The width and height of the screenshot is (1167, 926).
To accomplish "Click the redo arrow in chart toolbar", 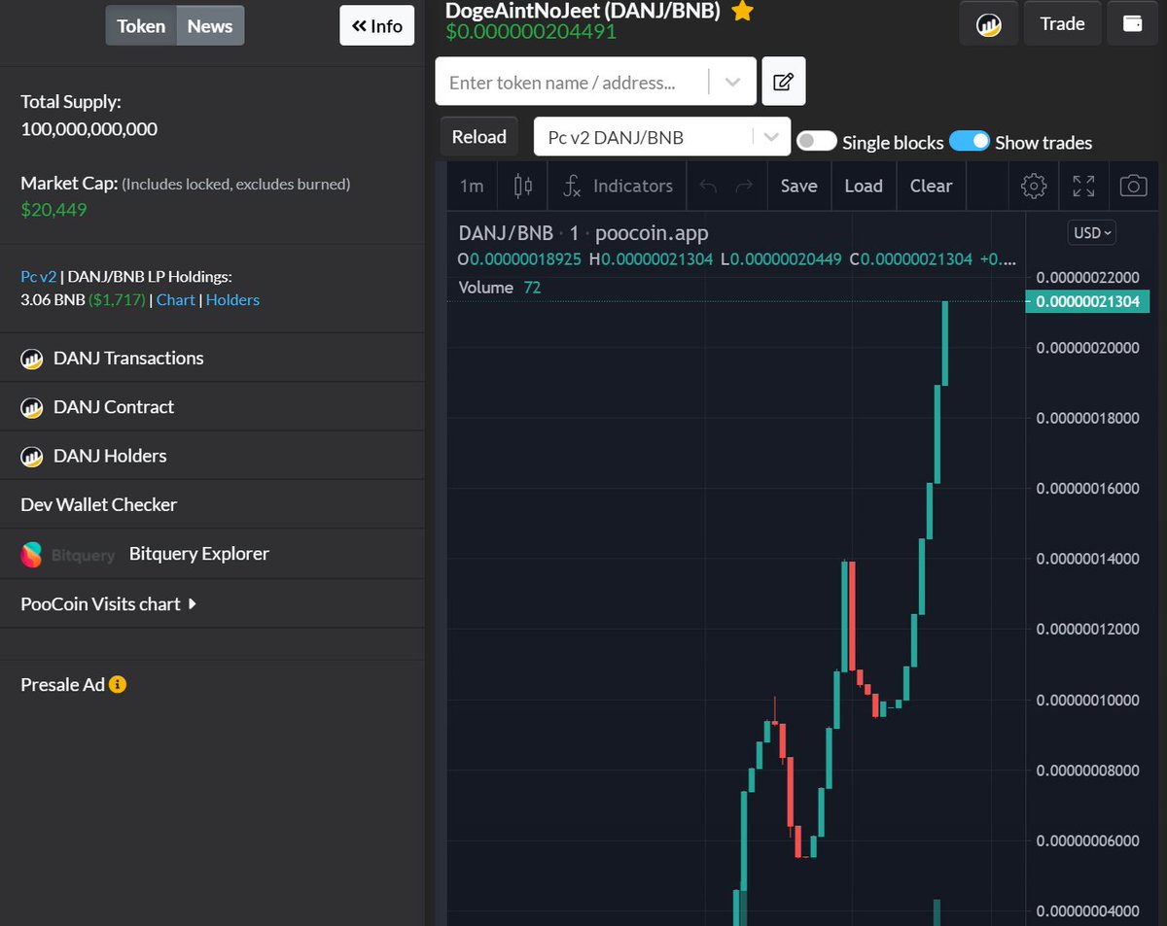I will coord(744,186).
